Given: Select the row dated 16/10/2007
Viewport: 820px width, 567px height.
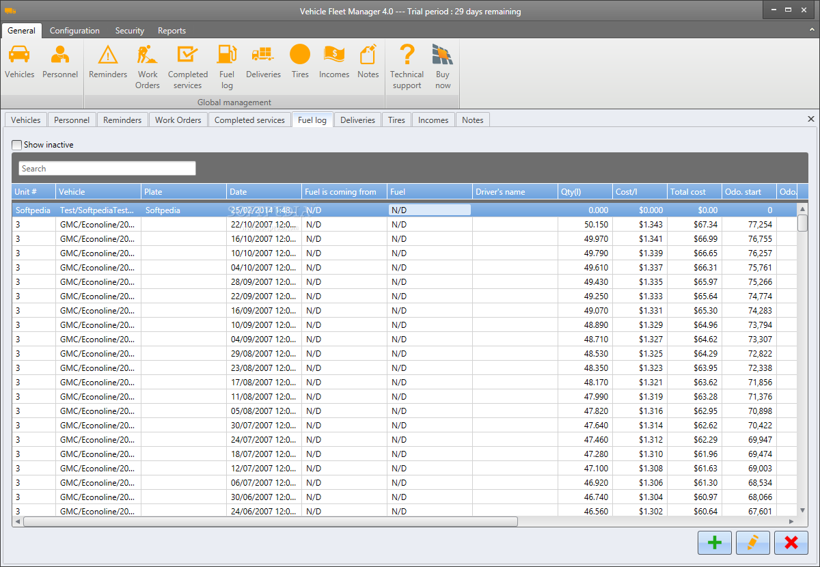Looking at the screenshot, I should pyautogui.click(x=405, y=238).
